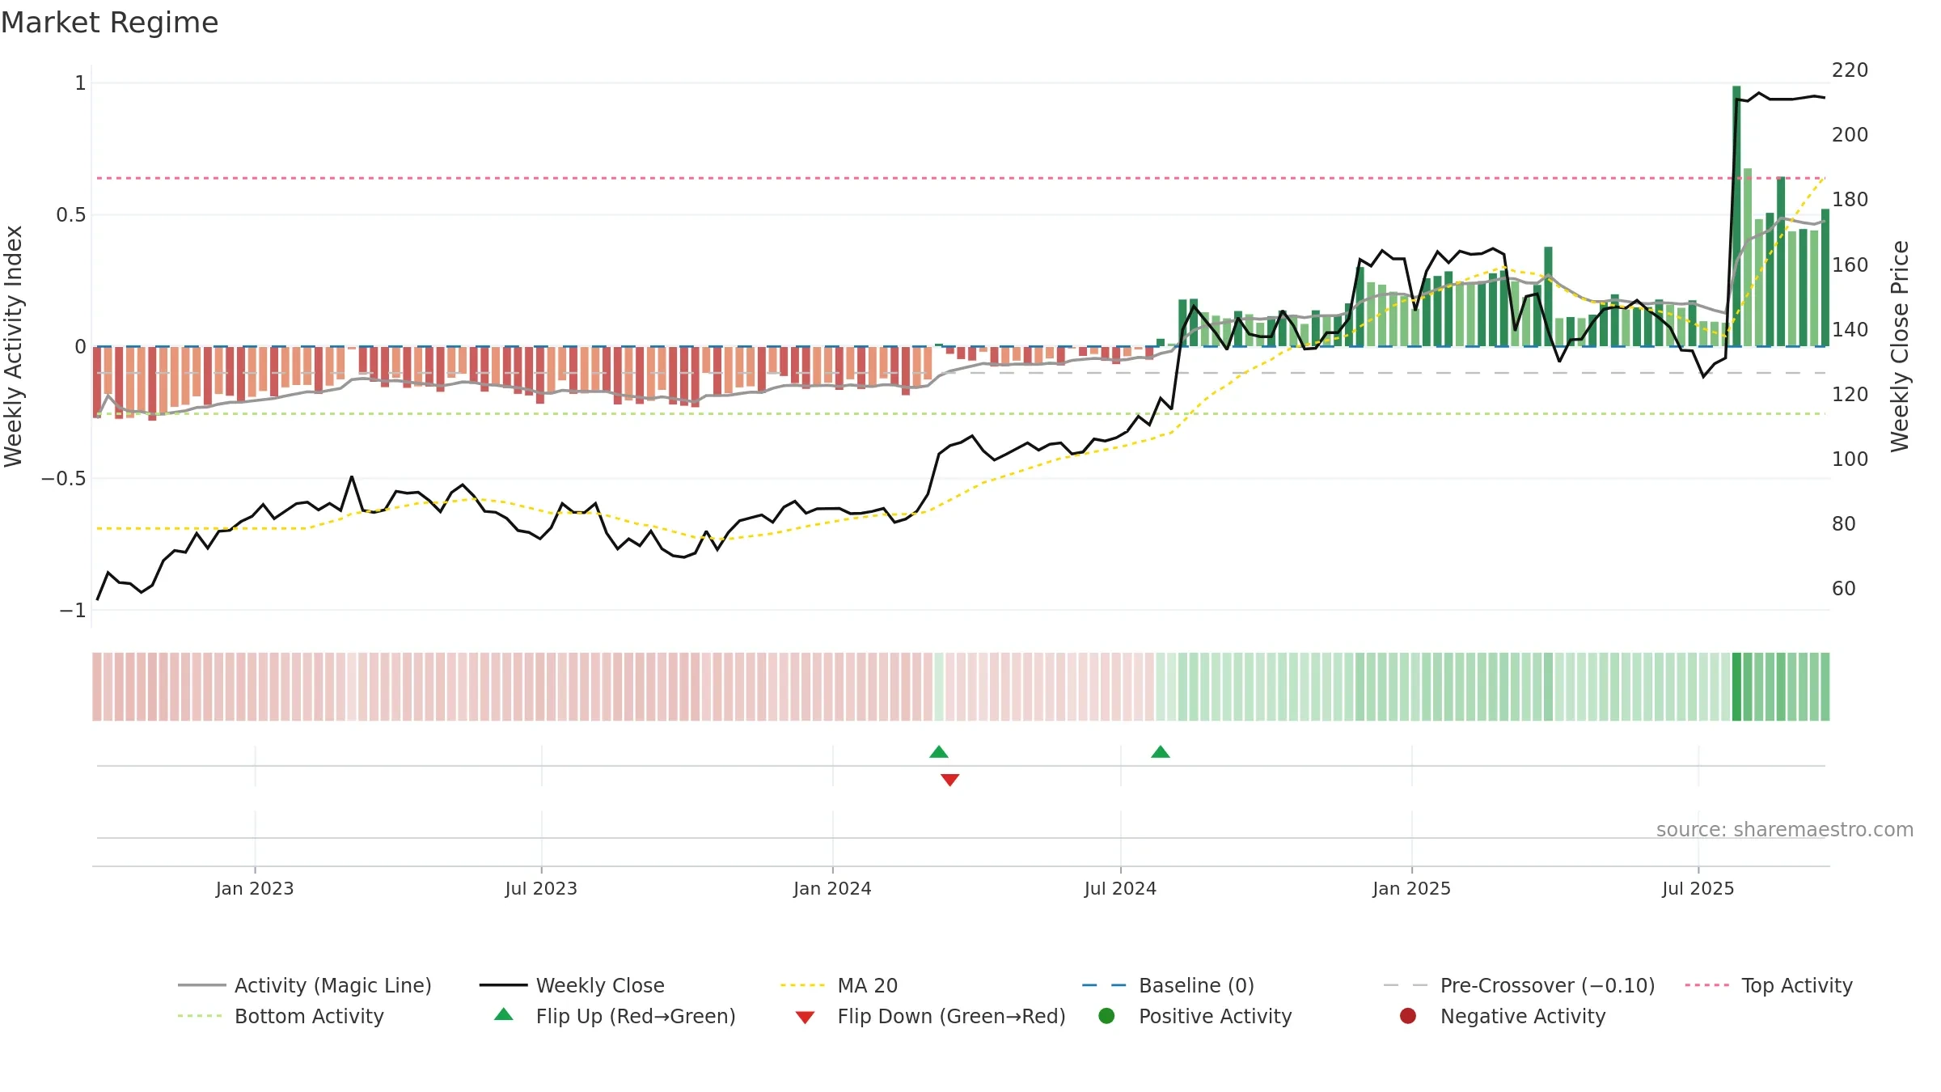Toggle Flip Up (Red→Green) legend entry
The width and height of the screenshot is (1941, 1092).
point(615,1016)
